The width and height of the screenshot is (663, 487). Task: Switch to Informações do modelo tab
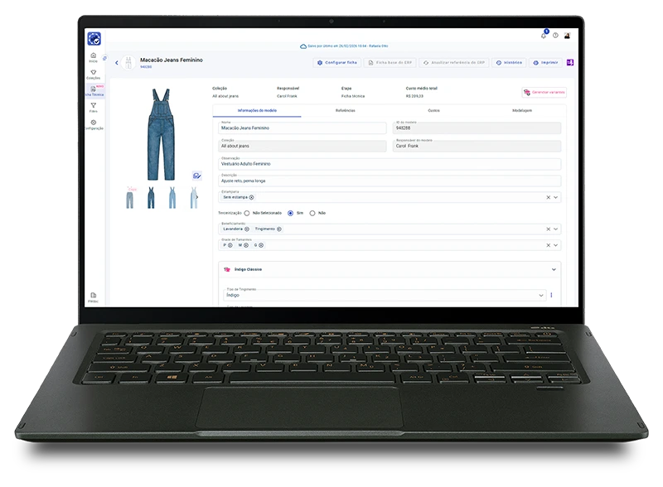click(x=257, y=111)
